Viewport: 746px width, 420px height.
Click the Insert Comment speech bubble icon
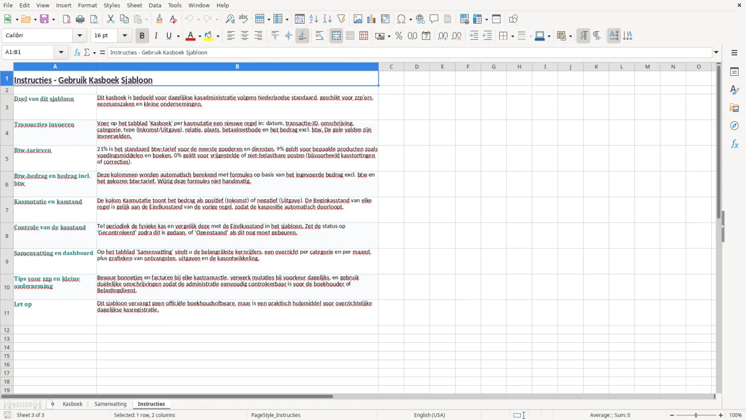point(434,19)
